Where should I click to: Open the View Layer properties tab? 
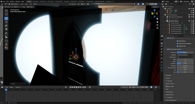[x=162, y=49]
